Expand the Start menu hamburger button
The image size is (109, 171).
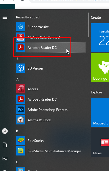coord(5,18)
